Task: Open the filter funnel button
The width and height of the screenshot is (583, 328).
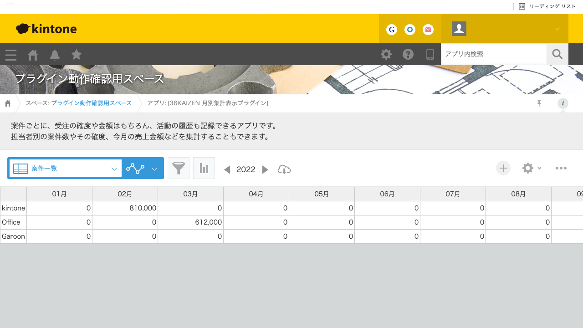Action: 179,168
